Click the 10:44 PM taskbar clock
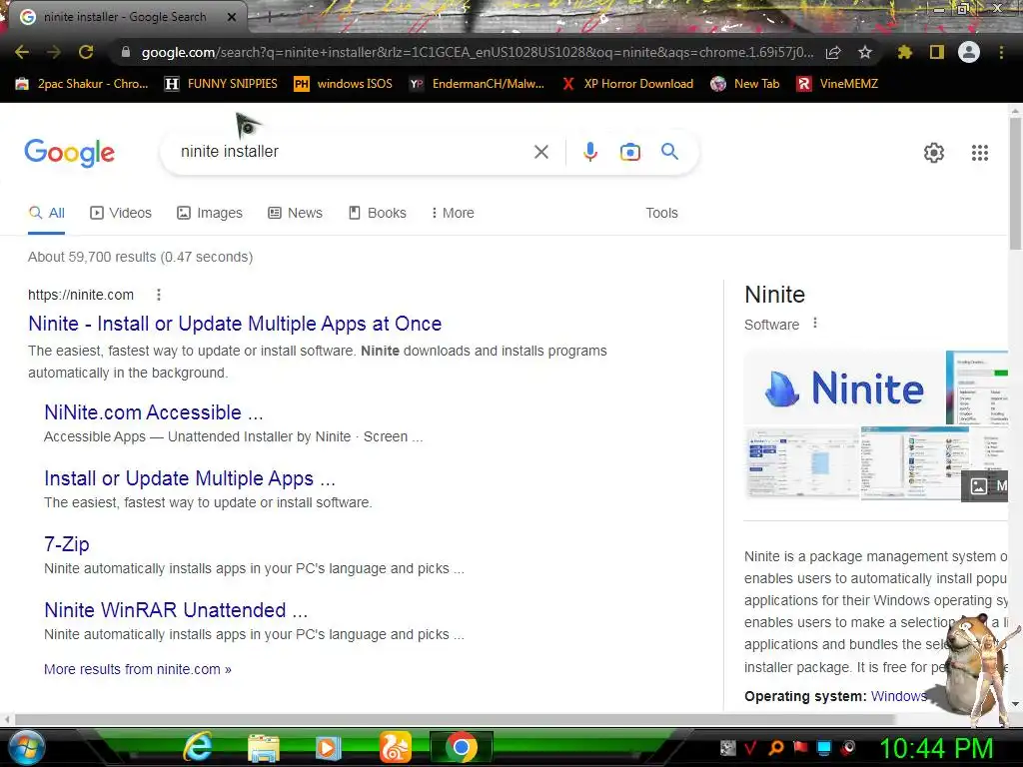 [x=935, y=748]
